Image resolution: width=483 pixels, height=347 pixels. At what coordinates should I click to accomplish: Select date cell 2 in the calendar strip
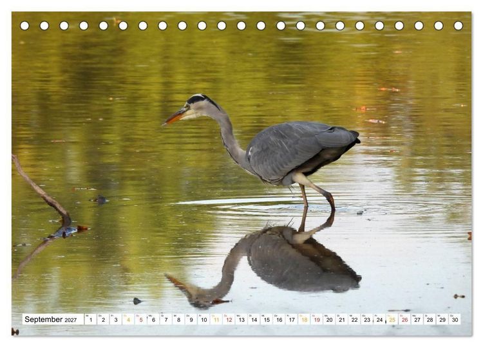coord(103,319)
